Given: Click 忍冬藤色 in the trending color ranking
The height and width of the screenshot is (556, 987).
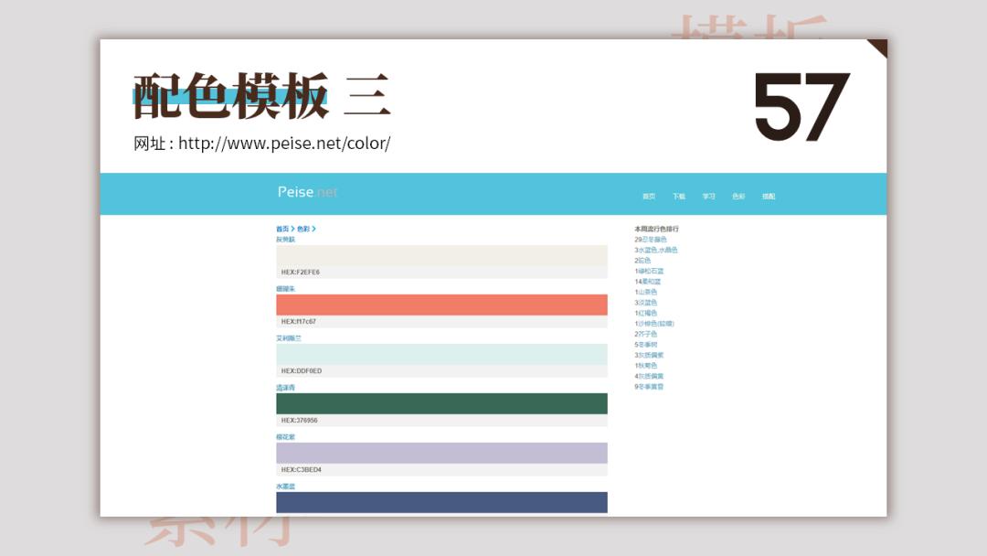Looking at the screenshot, I should pos(653,240).
